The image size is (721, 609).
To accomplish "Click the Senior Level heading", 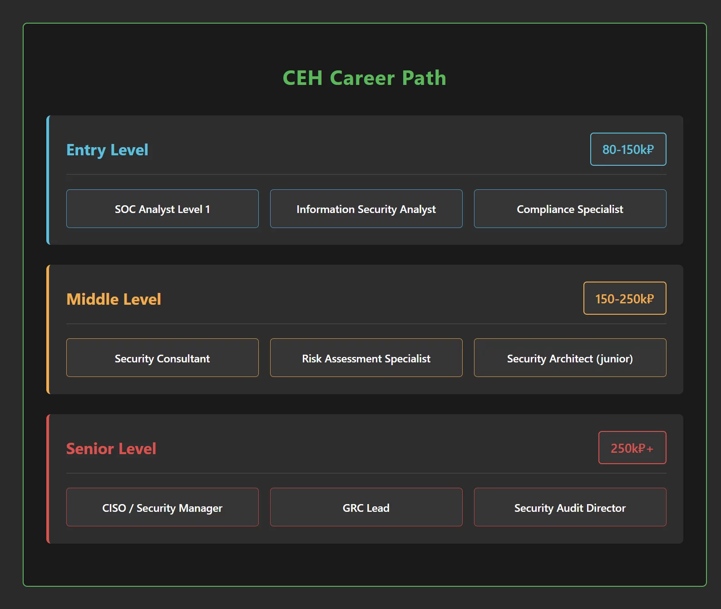I will click(111, 449).
